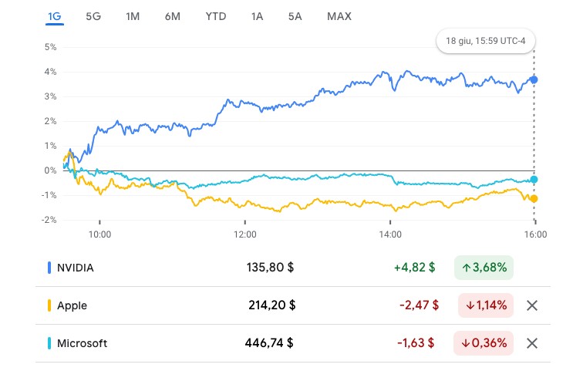Screen dimensions: 573x371
Task: Click Apple's yellow color indicator
Action: click(x=49, y=305)
